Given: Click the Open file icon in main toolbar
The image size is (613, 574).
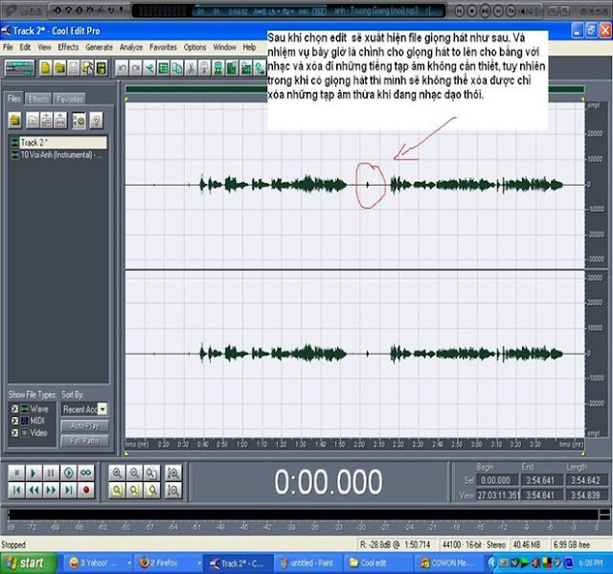Looking at the screenshot, I should tap(59, 68).
